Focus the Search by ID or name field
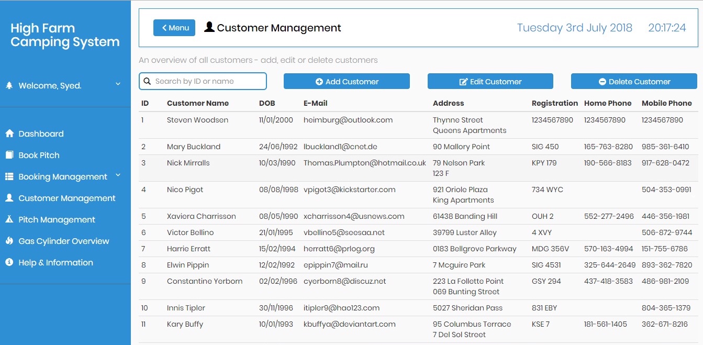Screen dimensions: 703x345 tap(203, 81)
